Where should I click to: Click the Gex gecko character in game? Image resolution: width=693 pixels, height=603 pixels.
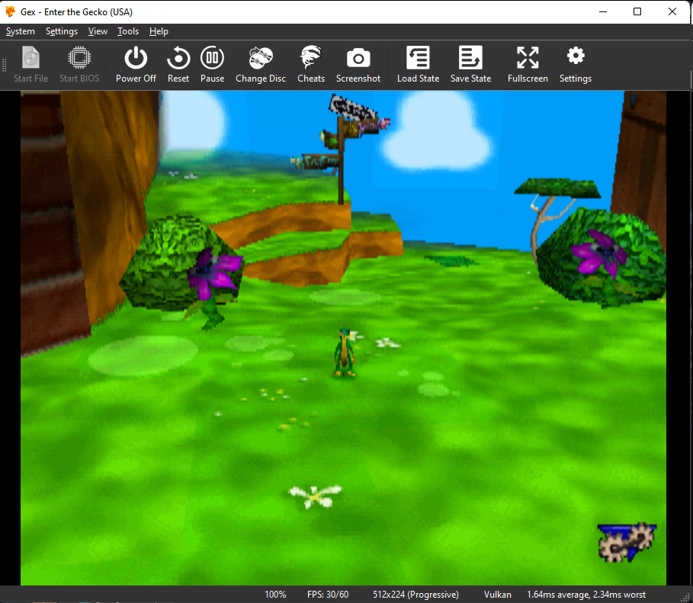click(345, 352)
